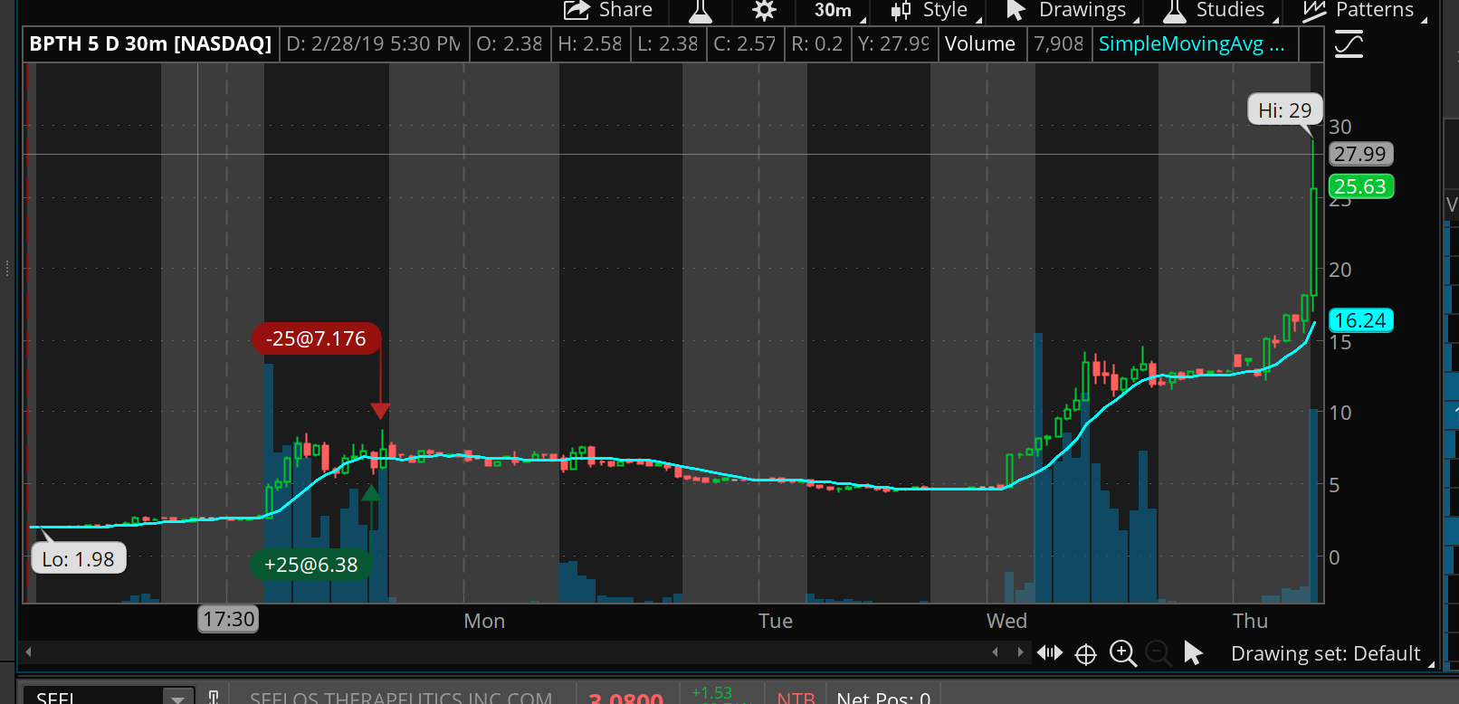The width and height of the screenshot is (1459, 704).
Task: Click the Net Pos: 0 readout
Action: (883, 697)
